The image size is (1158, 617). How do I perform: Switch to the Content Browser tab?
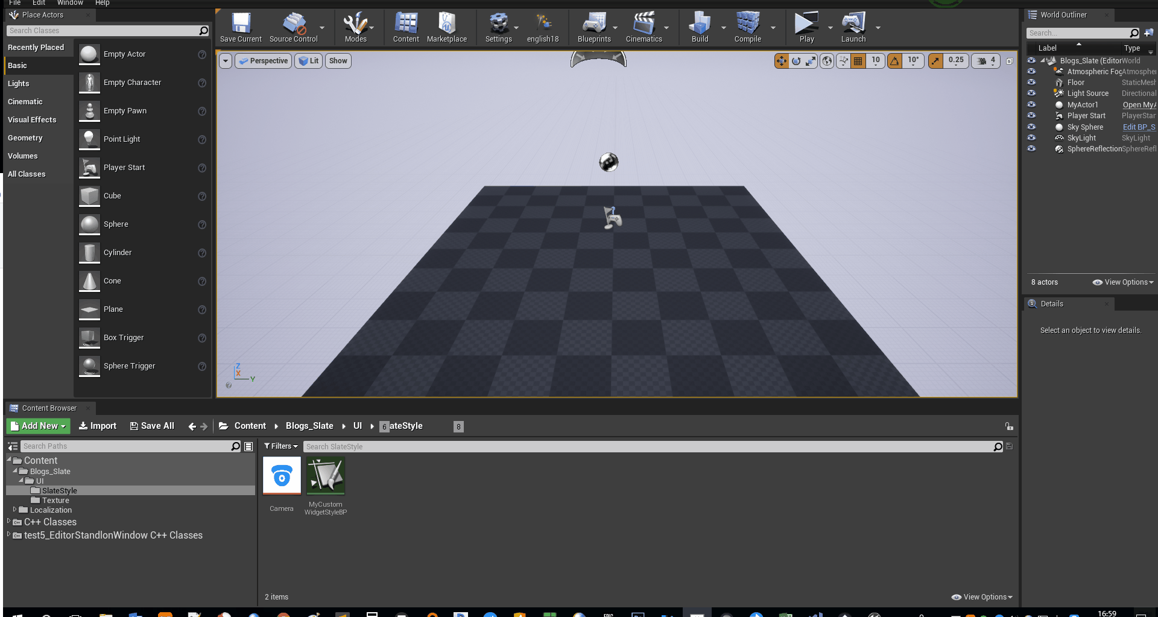pyautogui.click(x=49, y=408)
